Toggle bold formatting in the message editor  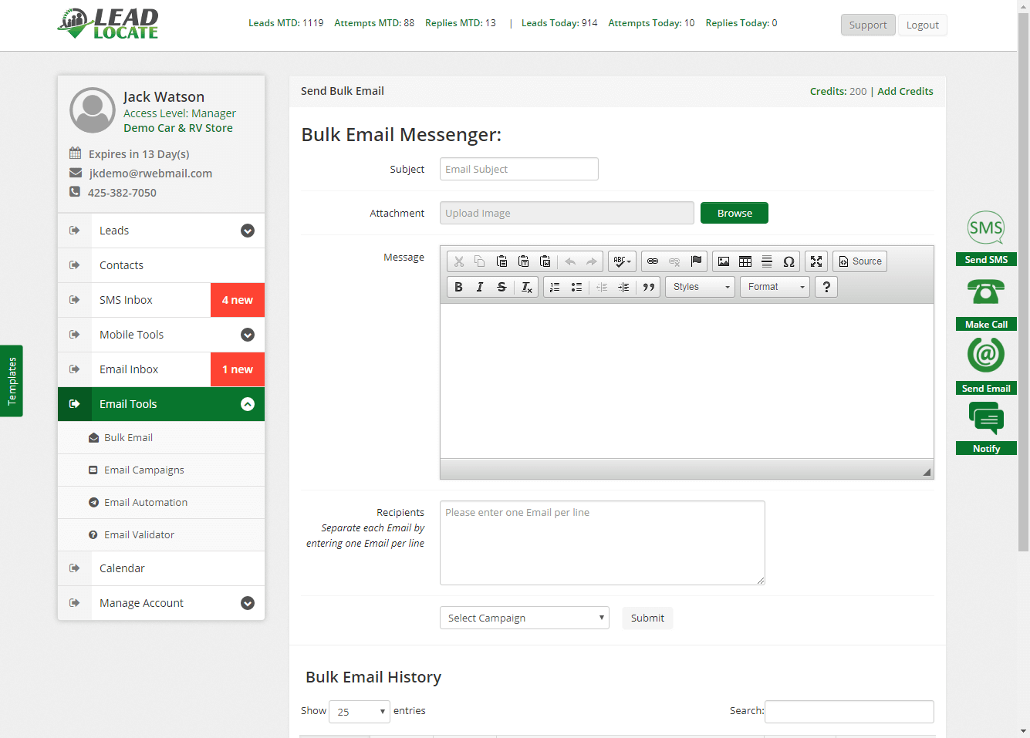[x=458, y=287]
